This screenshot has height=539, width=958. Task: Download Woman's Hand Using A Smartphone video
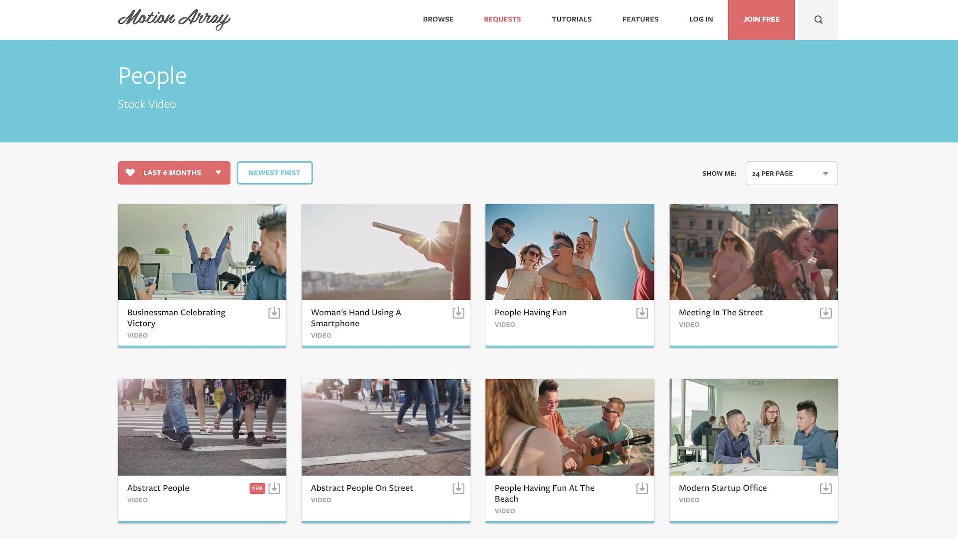click(x=458, y=313)
